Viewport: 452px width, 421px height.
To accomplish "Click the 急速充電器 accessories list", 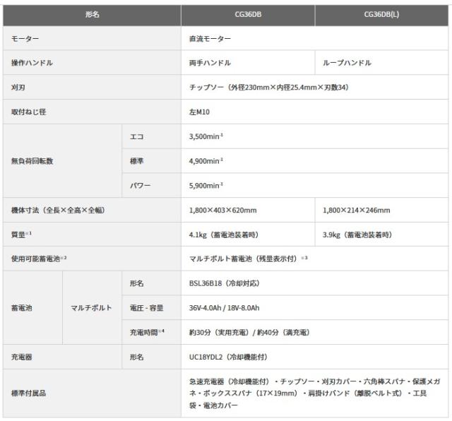I will (x=314, y=393).
